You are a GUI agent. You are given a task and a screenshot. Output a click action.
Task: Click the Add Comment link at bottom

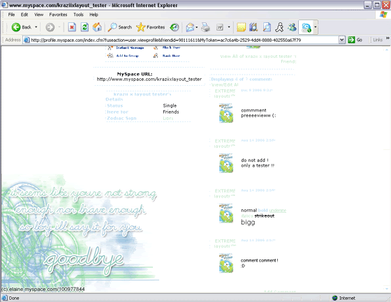coord(280,292)
